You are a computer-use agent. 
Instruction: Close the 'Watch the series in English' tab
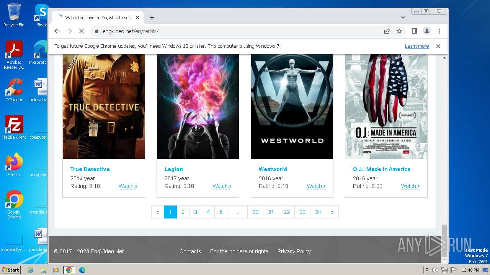[137, 18]
